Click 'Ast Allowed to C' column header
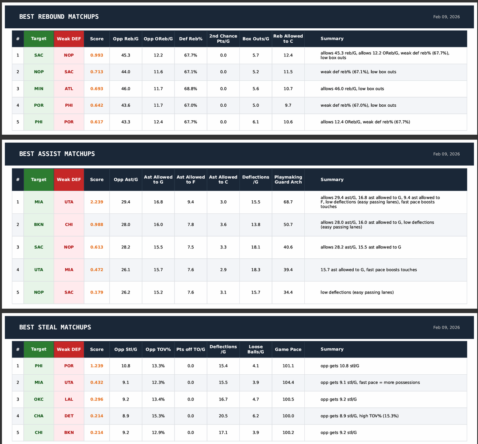Screen dimensions: 478x444 tap(223, 180)
